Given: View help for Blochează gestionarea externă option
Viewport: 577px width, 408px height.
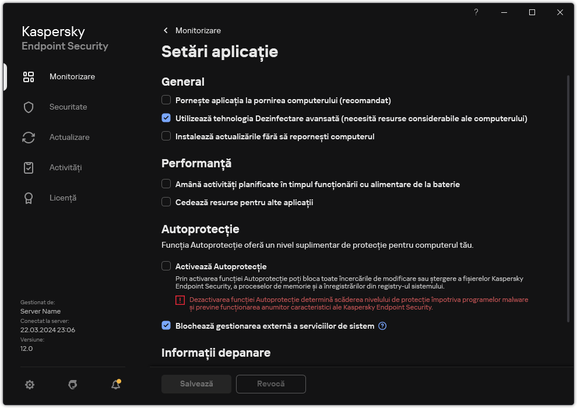Looking at the screenshot, I should [382, 326].
